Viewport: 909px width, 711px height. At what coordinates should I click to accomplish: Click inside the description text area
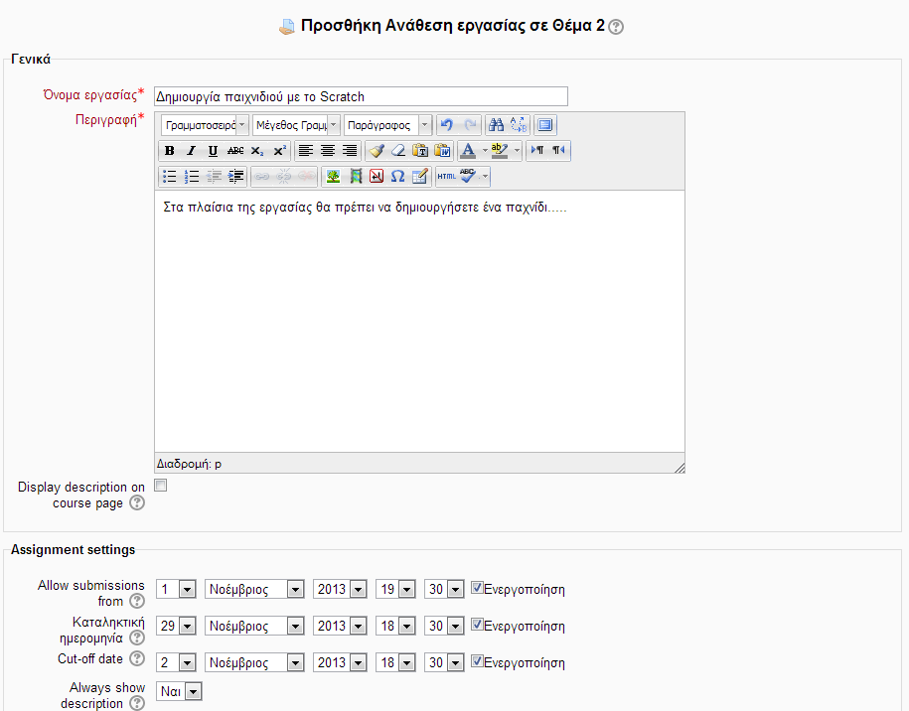[x=419, y=321]
